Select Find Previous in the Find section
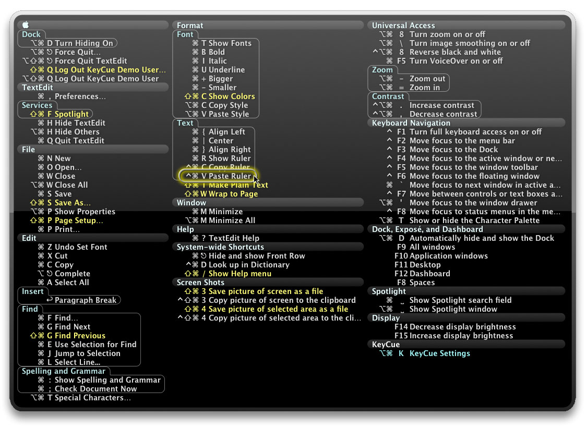Viewport: 587px width, 429px height. click(75, 336)
